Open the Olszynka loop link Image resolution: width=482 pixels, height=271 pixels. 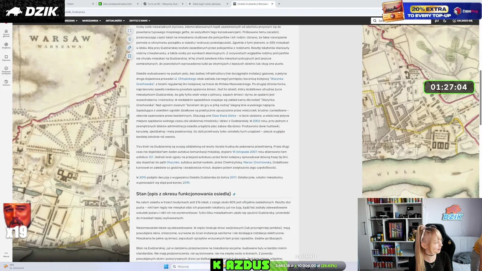coord(173,163)
